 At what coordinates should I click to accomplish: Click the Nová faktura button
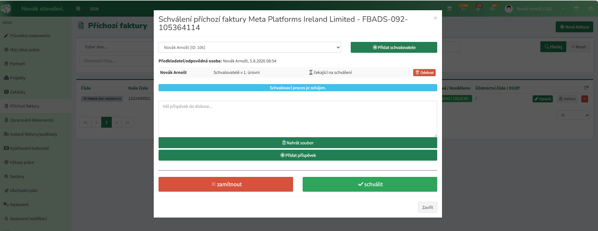[574, 27]
